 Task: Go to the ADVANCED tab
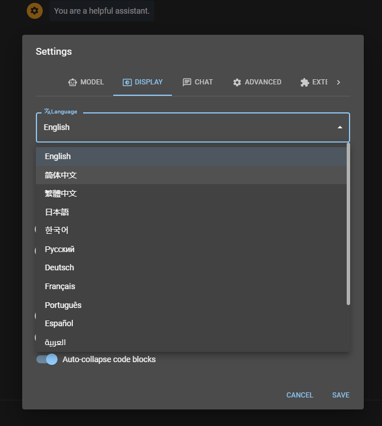click(x=257, y=82)
